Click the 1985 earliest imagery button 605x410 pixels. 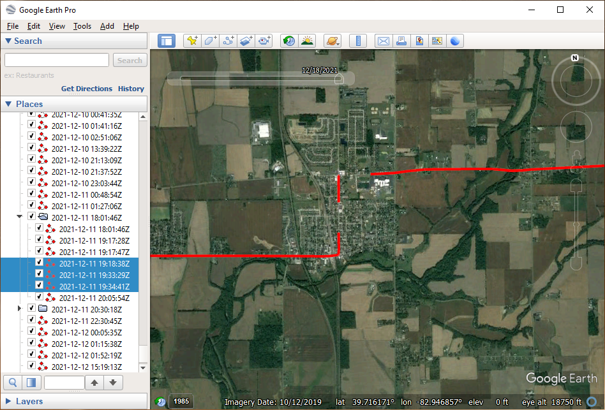181,402
